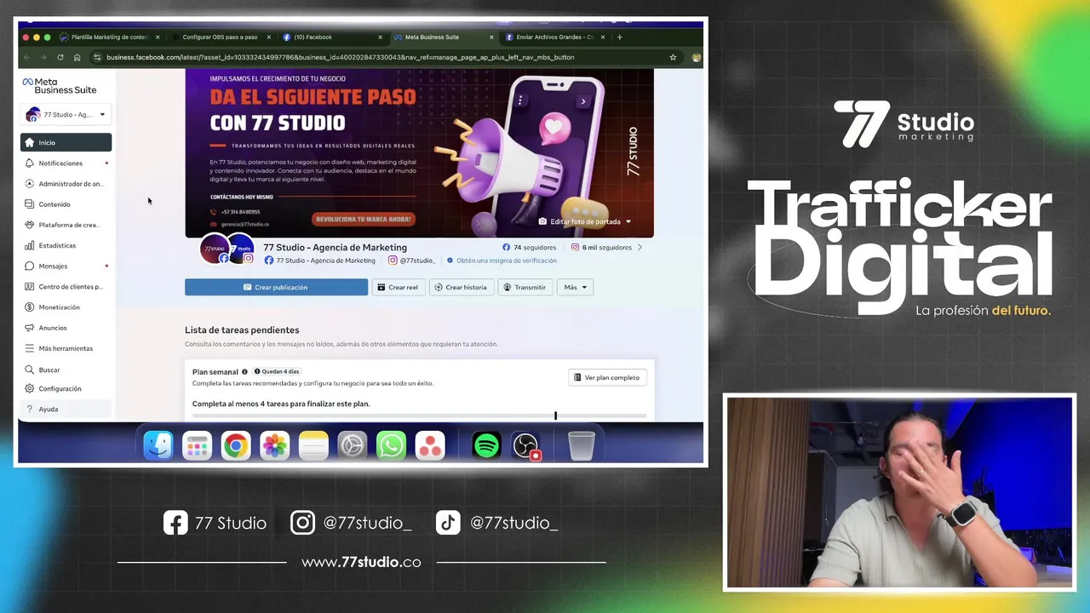This screenshot has height=613, width=1090.
Task: Click Obtén una insignia de verificación link
Action: (x=502, y=261)
